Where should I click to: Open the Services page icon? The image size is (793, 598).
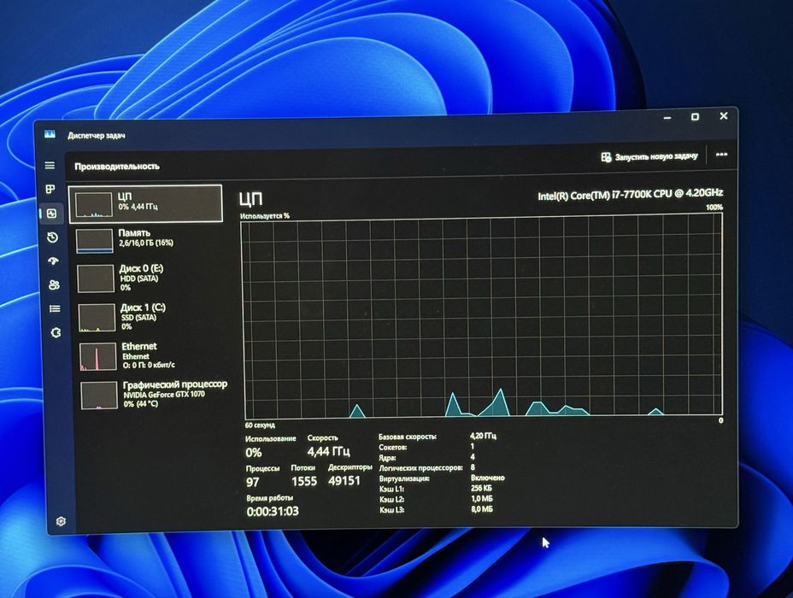[x=56, y=332]
